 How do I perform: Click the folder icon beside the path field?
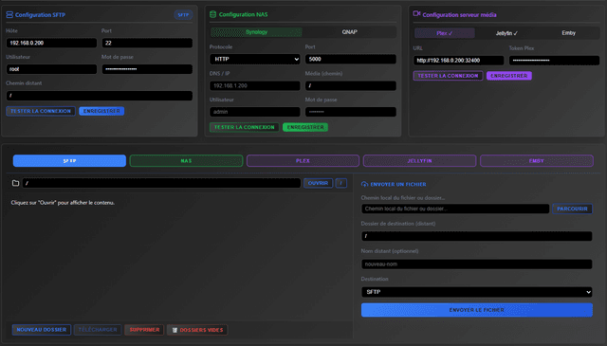pyautogui.click(x=15, y=183)
